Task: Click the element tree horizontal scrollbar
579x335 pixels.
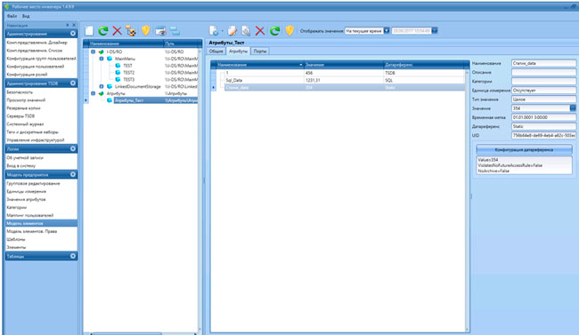Action: point(127,333)
